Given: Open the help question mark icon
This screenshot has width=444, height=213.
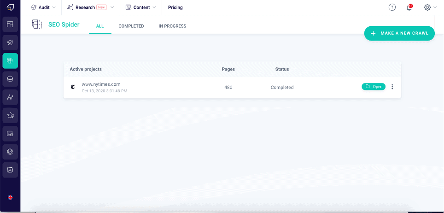Looking at the screenshot, I should pyautogui.click(x=392, y=7).
